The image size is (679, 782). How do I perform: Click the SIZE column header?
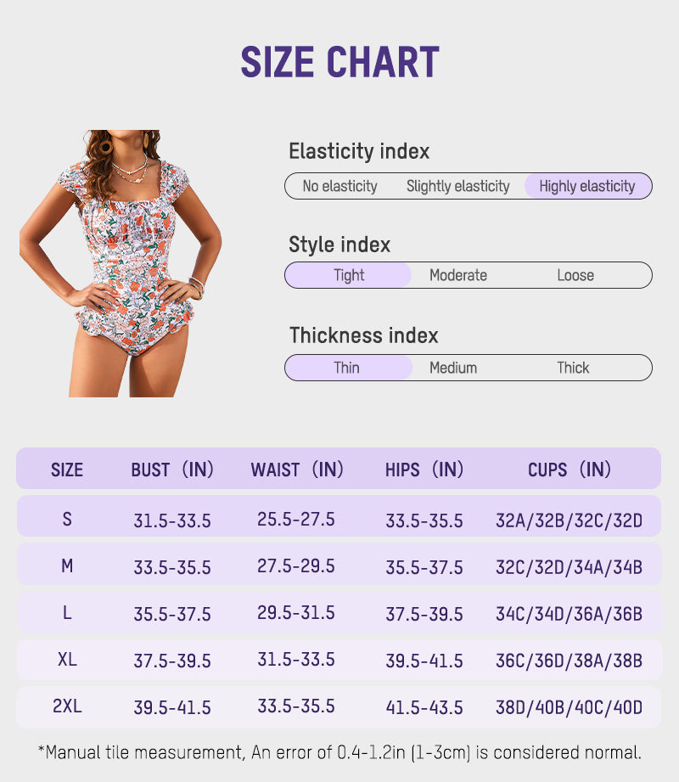coord(67,470)
